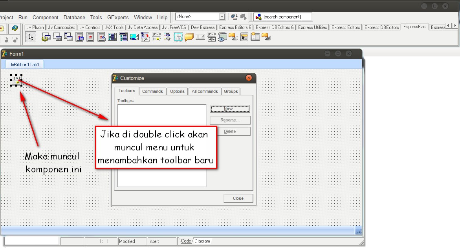Switch to the Commands tab in Customize dialog

pyautogui.click(x=152, y=91)
